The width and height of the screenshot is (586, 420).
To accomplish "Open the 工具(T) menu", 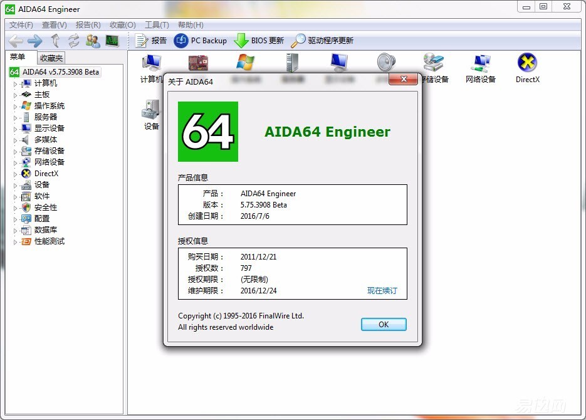I will pyautogui.click(x=157, y=24).
